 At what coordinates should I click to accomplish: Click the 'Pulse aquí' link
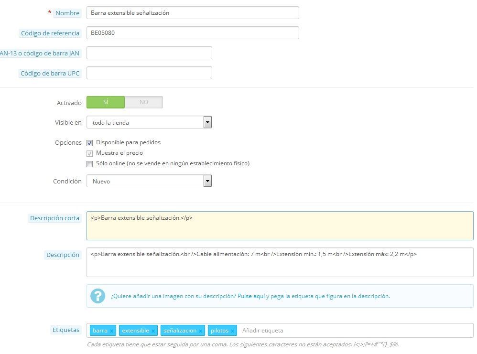point(251,296)
